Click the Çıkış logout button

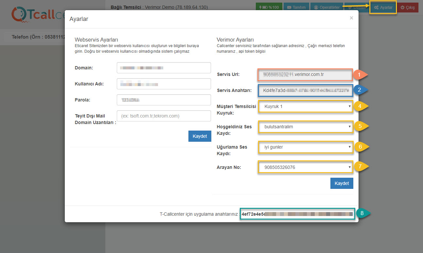click(x=407, y=7)
